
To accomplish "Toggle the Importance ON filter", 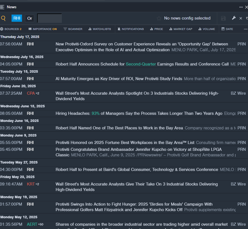I will coord(43,29).
